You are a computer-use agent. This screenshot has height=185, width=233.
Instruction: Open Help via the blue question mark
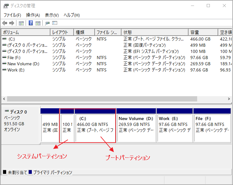point(31,23)
